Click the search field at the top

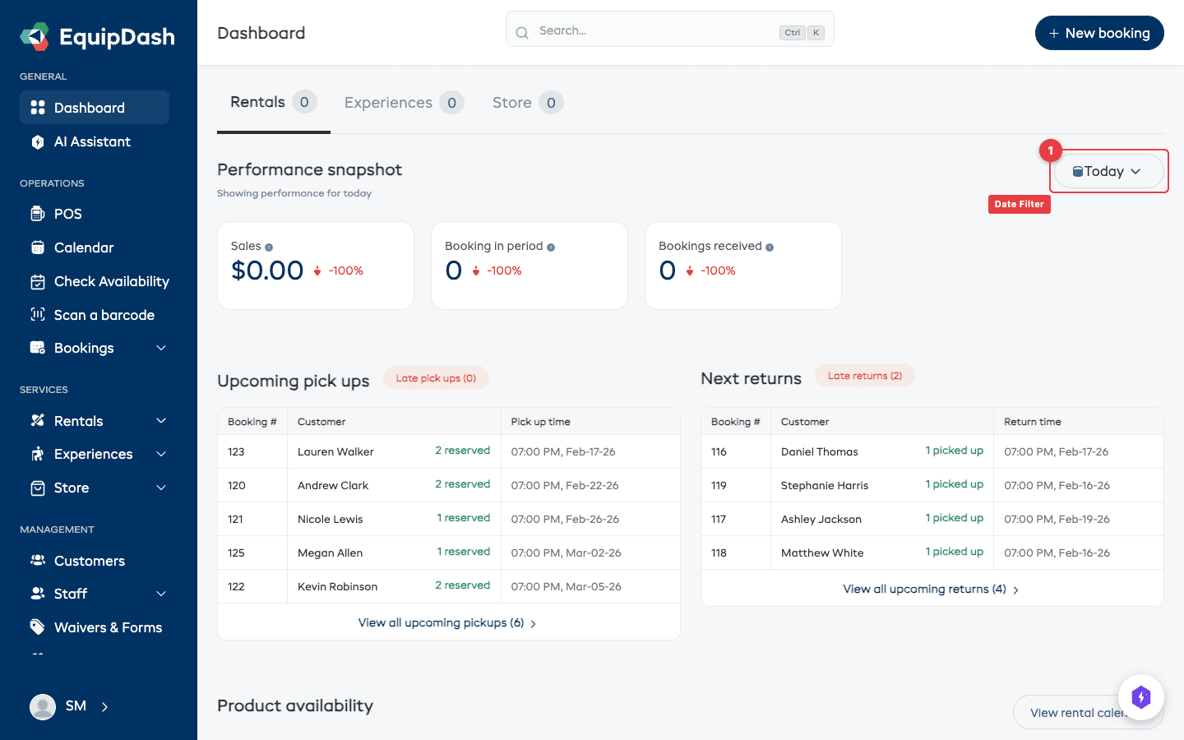click(x=669, y=32)
